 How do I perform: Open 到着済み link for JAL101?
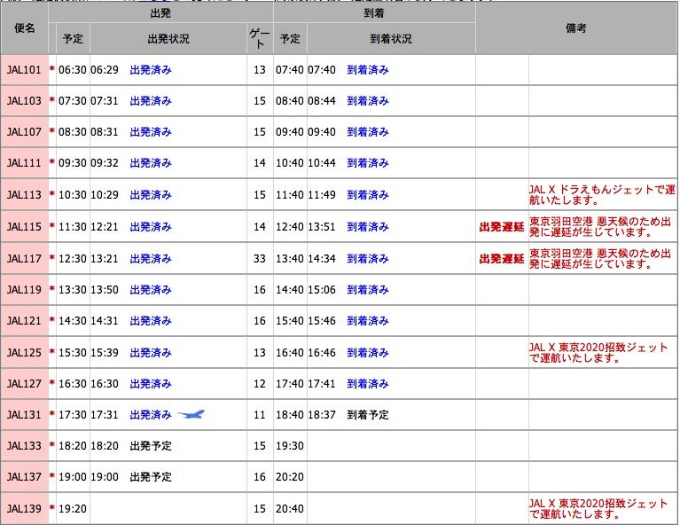click(368, 70)
